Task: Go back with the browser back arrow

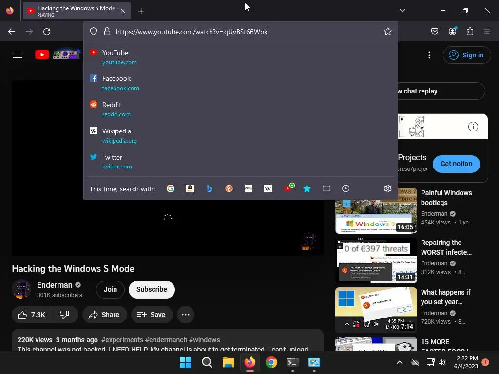Action: tap(12, 32)
